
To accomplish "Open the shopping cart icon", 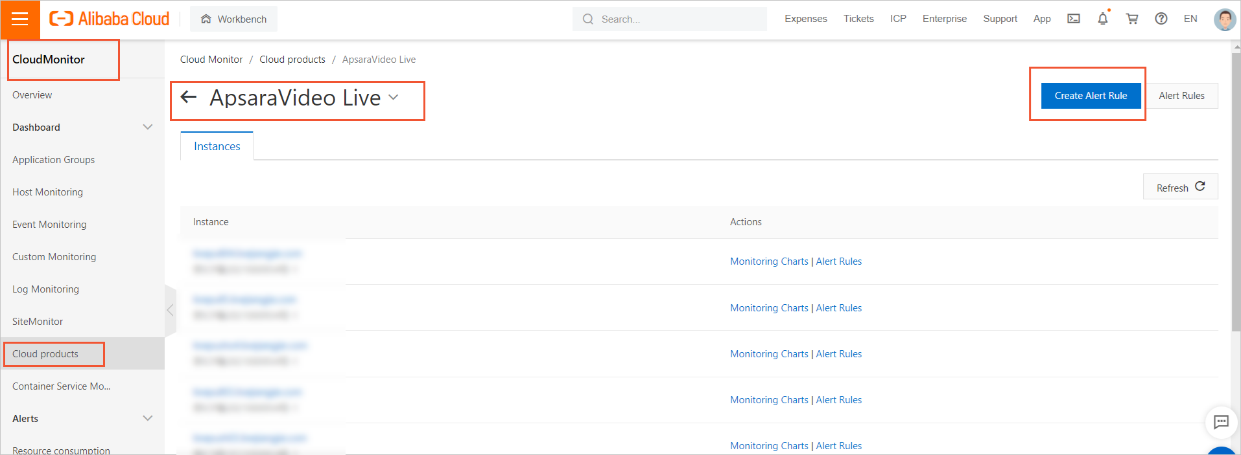I will [x=1132, y=19].
